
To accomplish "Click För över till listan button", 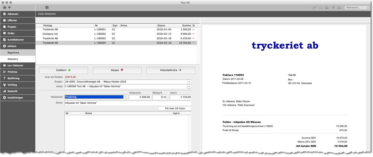I will tap(175, 109).
